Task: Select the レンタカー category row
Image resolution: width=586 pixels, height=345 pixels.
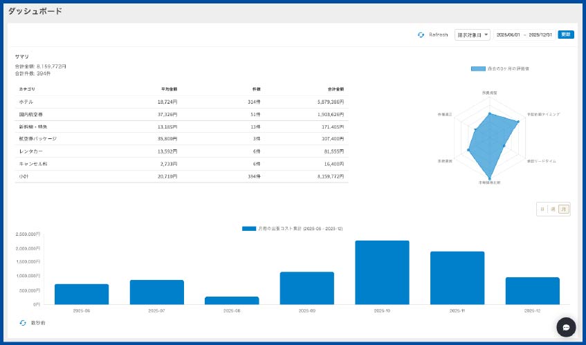Action: (x=182, y=151)
